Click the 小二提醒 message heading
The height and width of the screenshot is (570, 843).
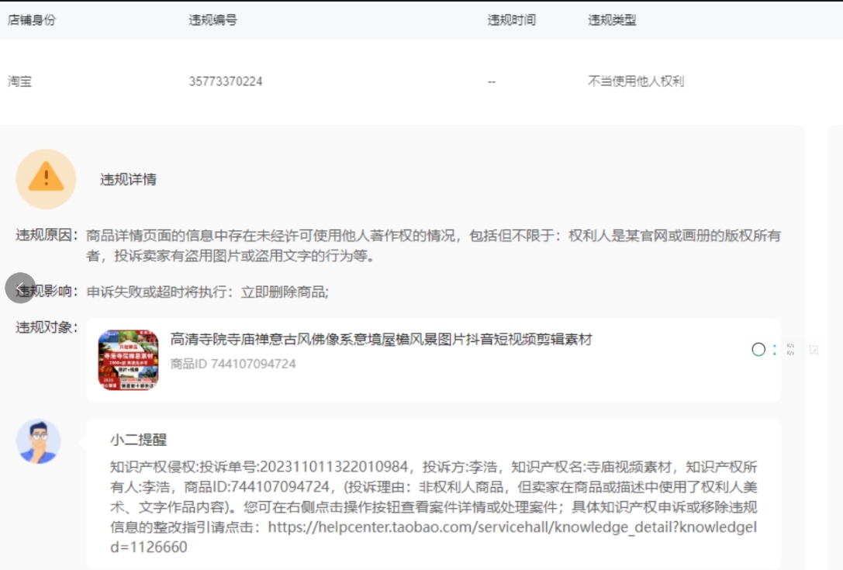(138, 440)
